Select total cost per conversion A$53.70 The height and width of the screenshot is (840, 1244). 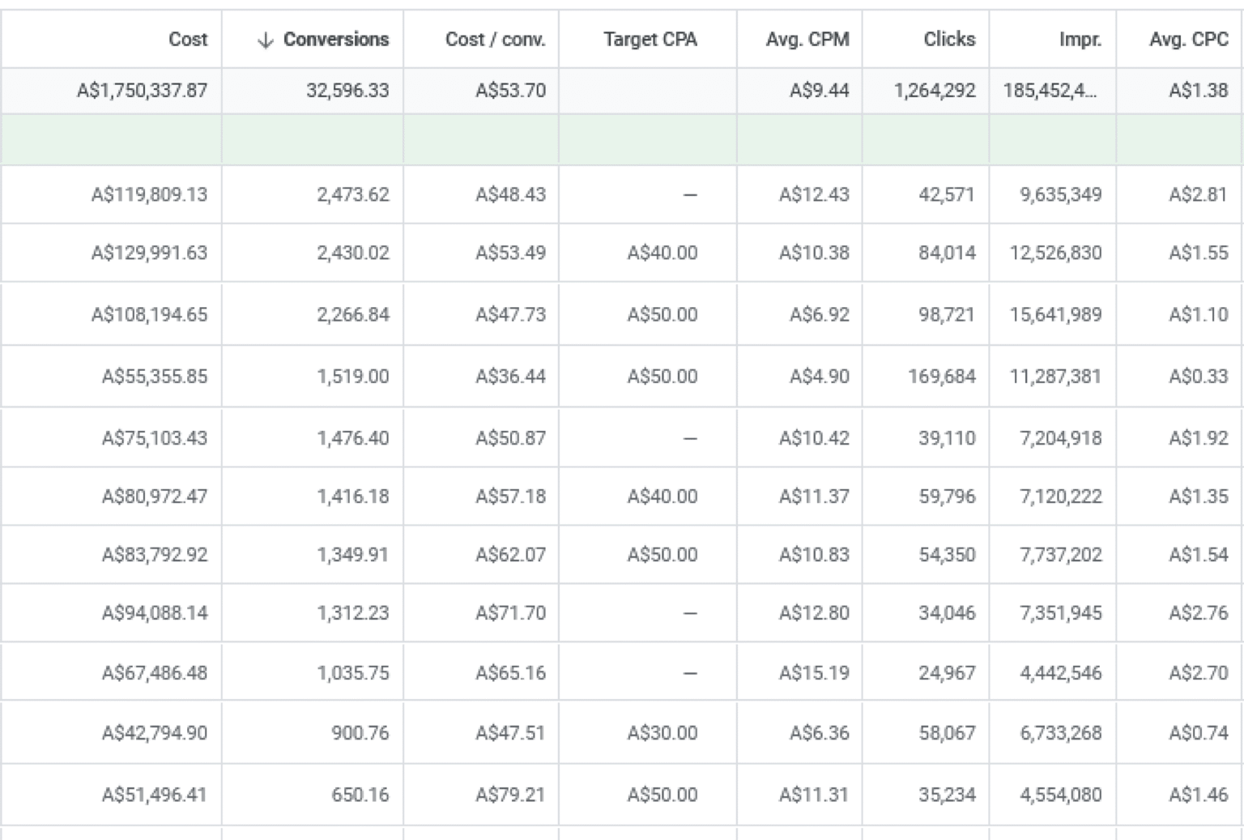click(x=510, y=91)
